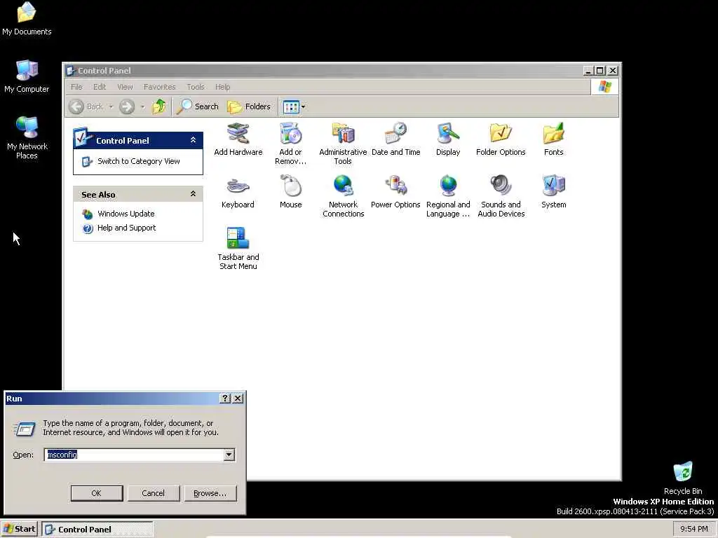The height and width of the screenshot is (538, 718).
Task: Click the msconfig text input field
Action: [x=134, y=455]
